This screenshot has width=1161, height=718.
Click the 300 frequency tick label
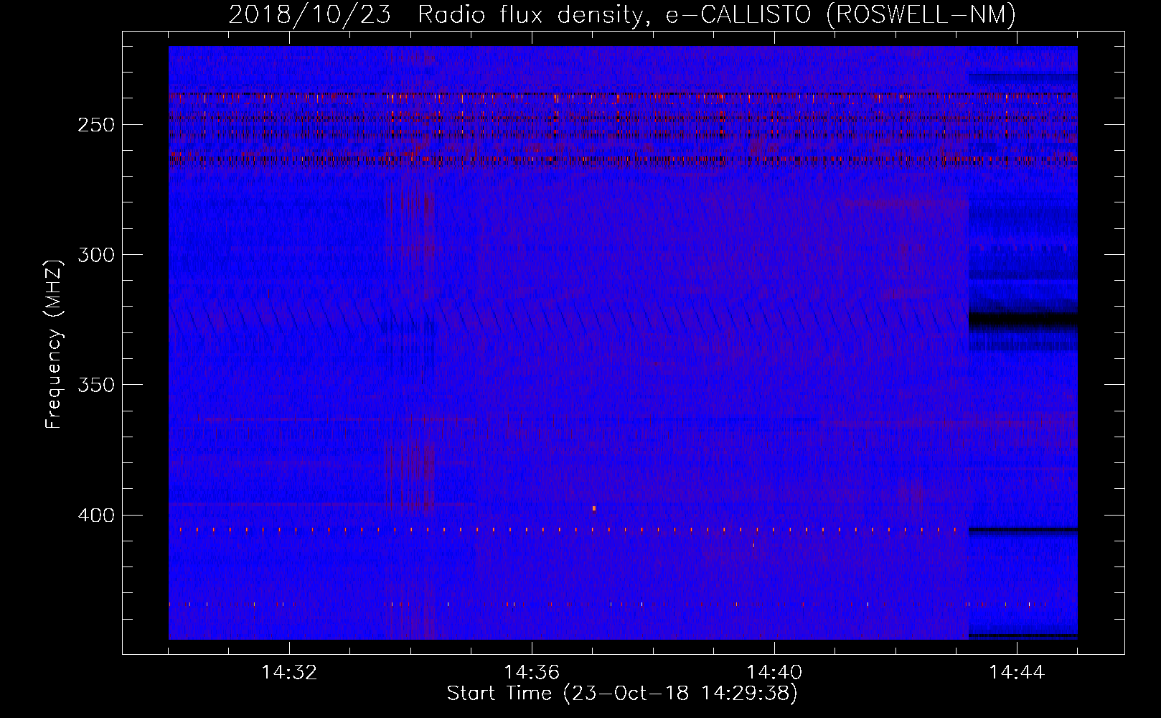tap(95, 255)
